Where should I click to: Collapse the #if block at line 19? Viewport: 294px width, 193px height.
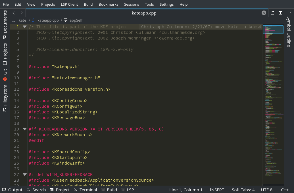pos(24,129)
